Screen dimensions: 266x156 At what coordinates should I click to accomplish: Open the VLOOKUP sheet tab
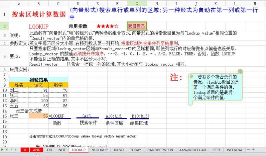click(x=100, y=150)
